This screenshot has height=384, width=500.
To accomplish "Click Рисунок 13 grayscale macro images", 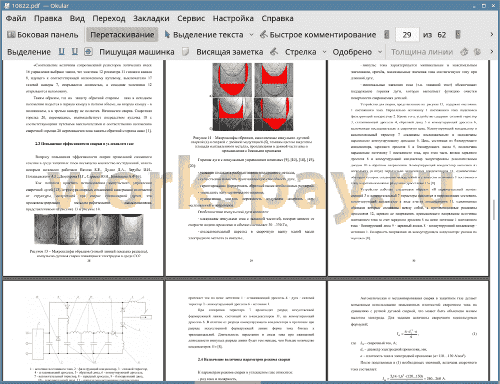I will (88, 229).
